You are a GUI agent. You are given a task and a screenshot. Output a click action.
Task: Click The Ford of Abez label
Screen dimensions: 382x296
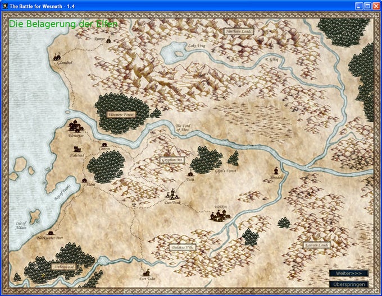coord(183,128)
